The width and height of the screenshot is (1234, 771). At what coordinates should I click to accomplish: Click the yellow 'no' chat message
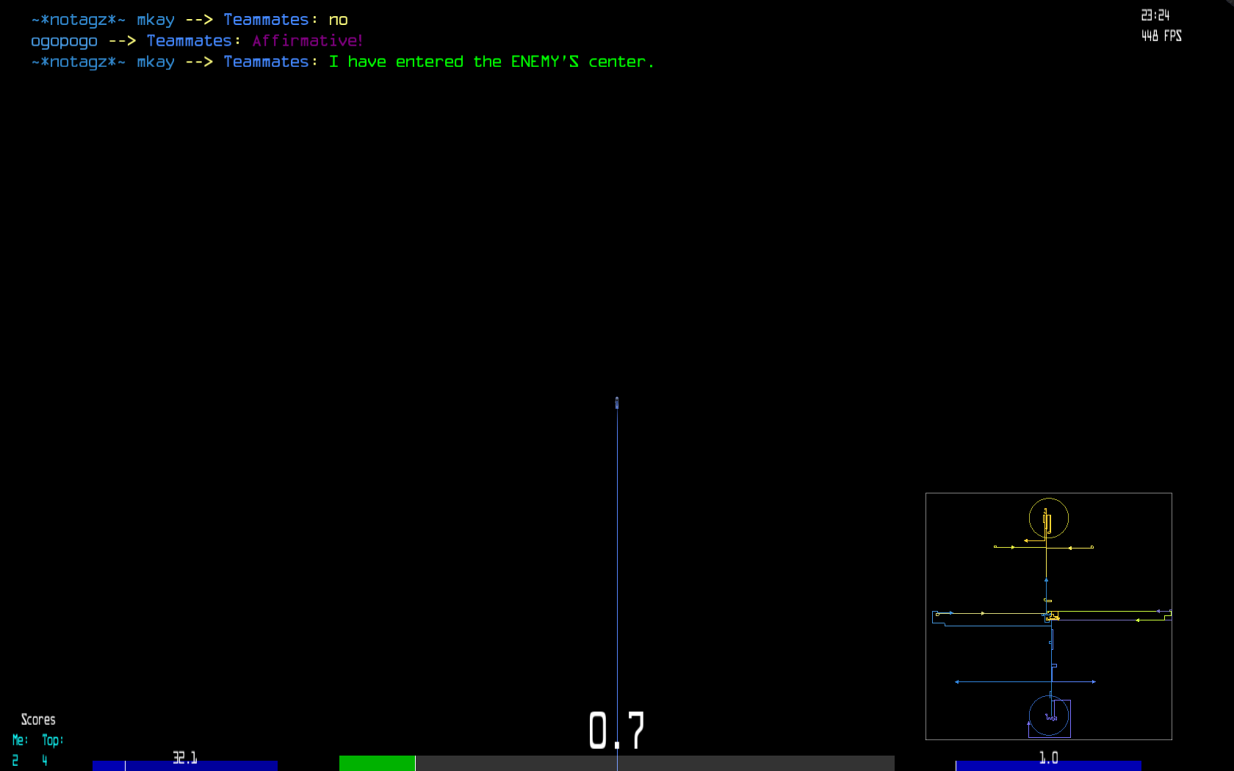(x=338, y=20)
